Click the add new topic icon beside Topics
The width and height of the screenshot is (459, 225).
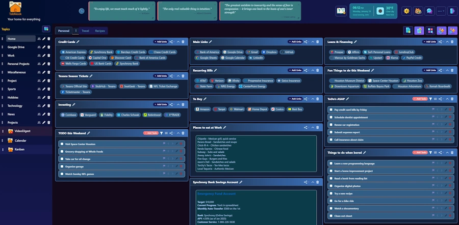click(x=46, y=29)
